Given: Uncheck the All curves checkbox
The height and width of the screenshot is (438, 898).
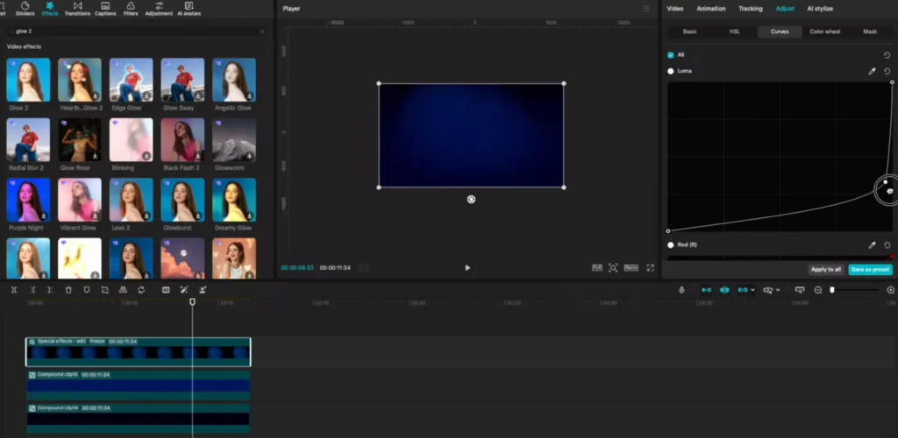Looking at the screenshot, I should [x=671, y=55].
